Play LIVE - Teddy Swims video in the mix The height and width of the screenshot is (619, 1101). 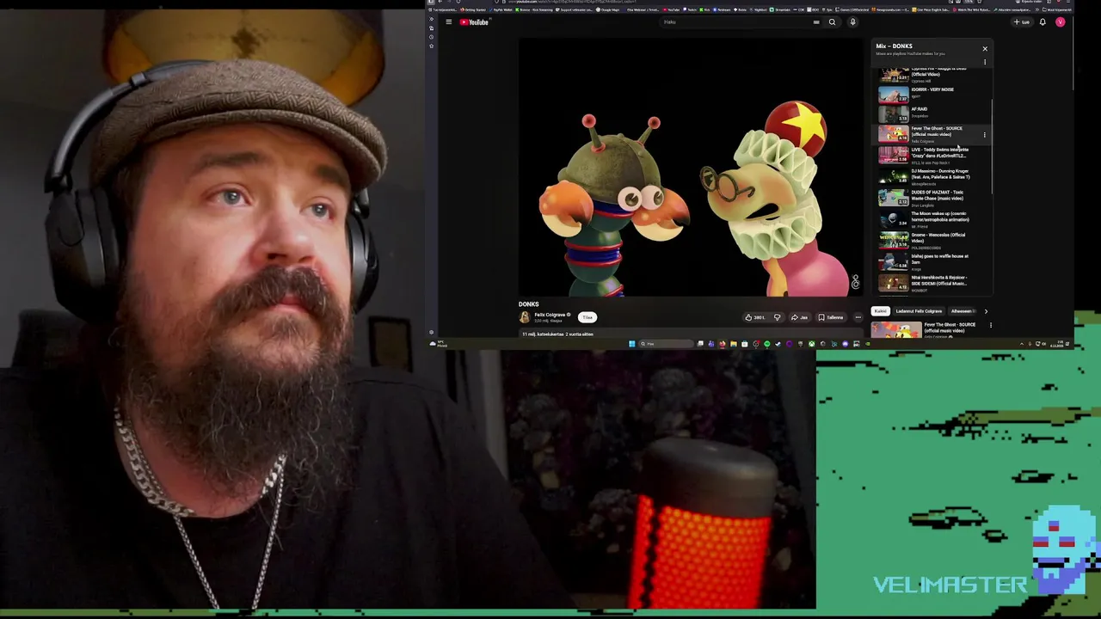[x=933, y=155]
